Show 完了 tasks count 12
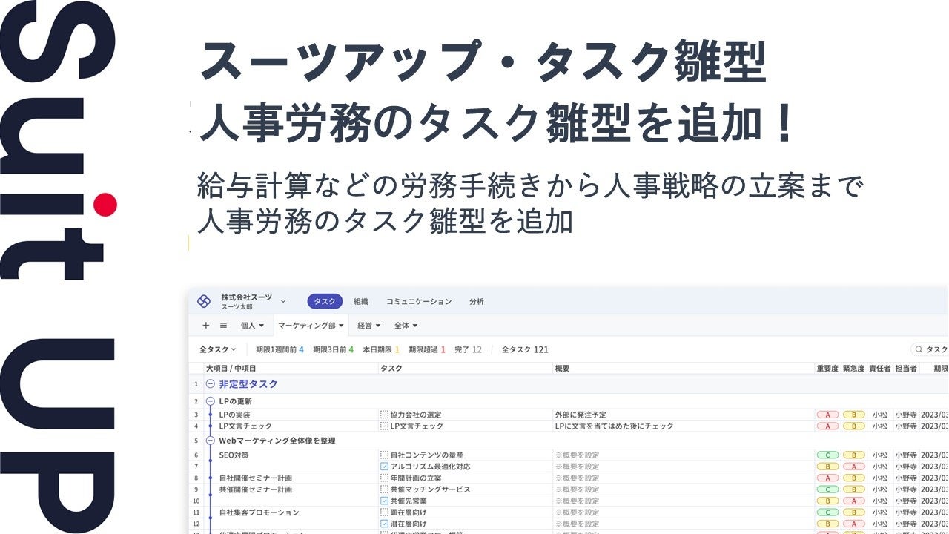The image size is (949, 534). click(x=468, y=349)
